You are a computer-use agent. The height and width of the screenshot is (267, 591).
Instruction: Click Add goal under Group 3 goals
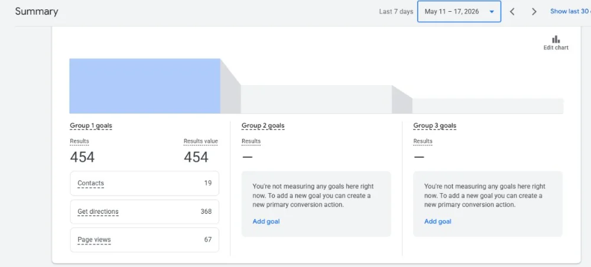(x=437, y=222)
